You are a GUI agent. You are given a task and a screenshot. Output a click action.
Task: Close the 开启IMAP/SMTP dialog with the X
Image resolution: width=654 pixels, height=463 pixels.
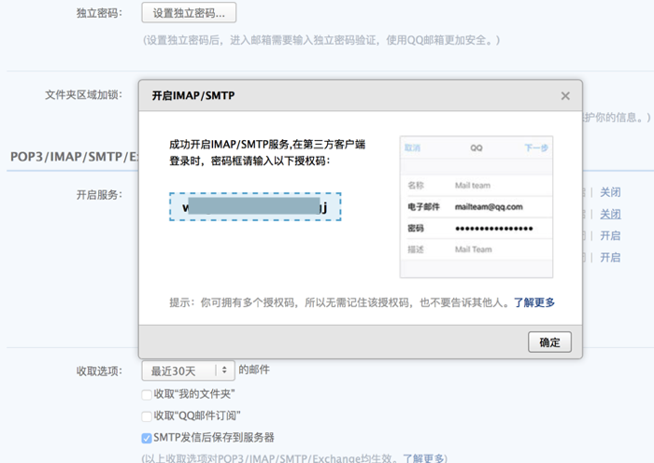pos(565,96)
